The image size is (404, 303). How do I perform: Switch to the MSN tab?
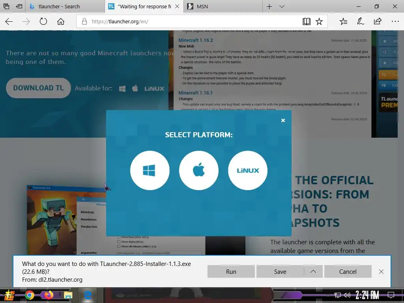tap(223, 6)
